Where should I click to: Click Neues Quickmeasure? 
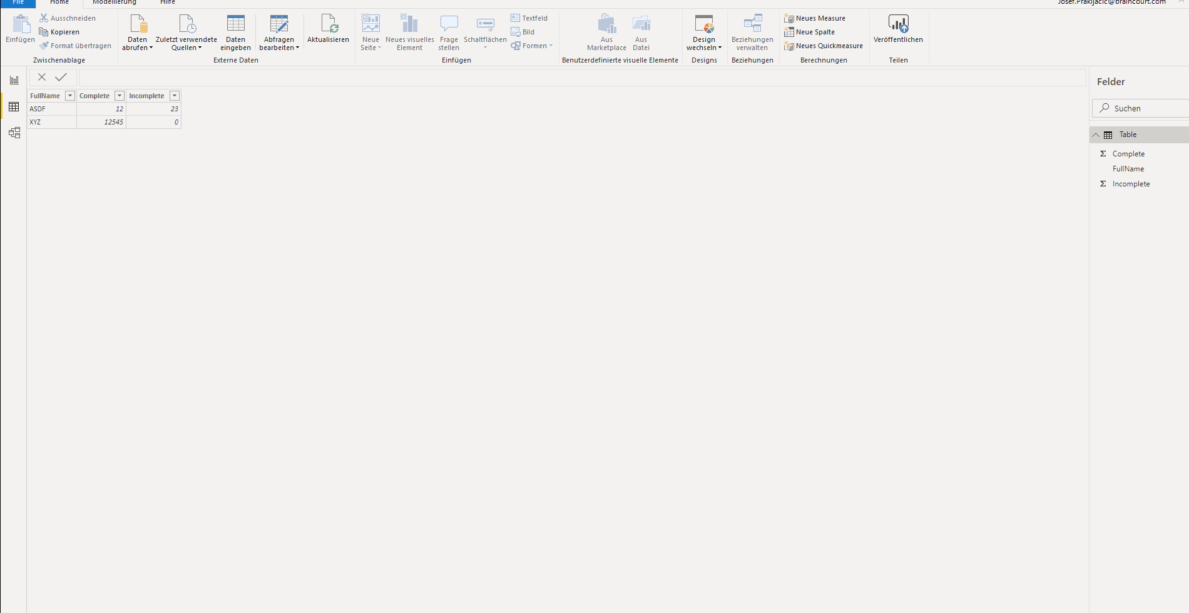click(824, 46)
